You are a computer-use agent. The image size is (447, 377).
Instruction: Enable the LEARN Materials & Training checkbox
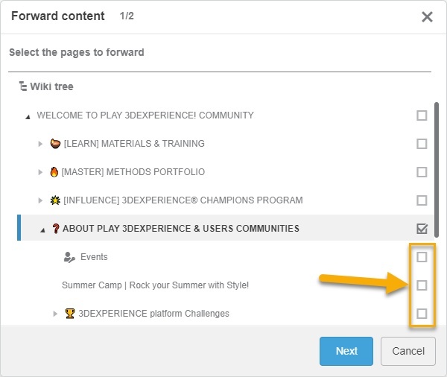422,144
